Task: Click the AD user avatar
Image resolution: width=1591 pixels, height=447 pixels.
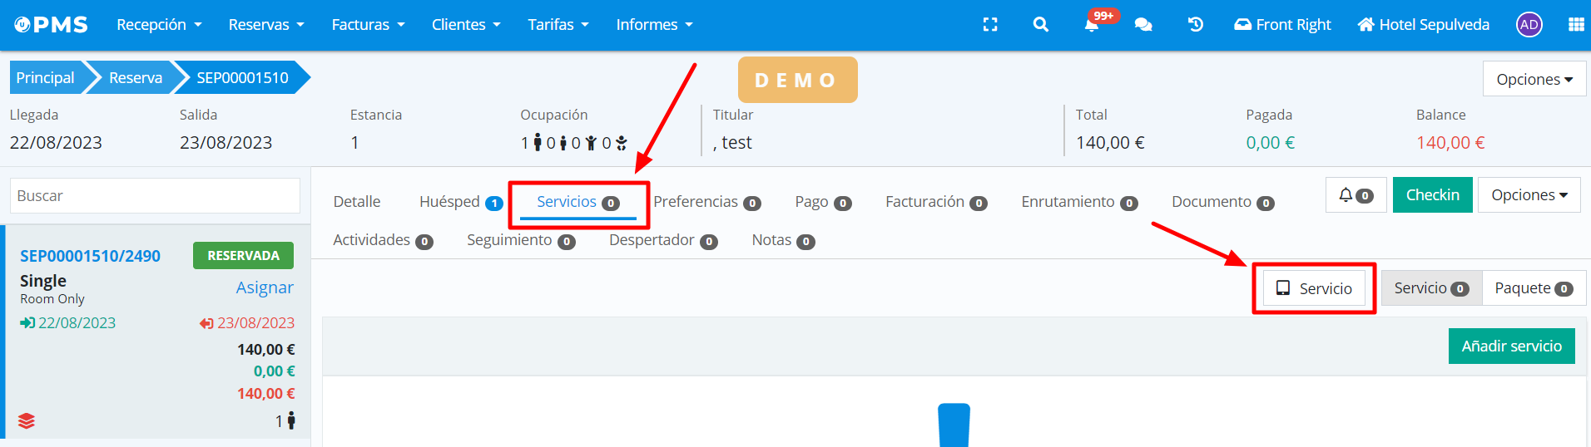Action: pos(1529,25)
